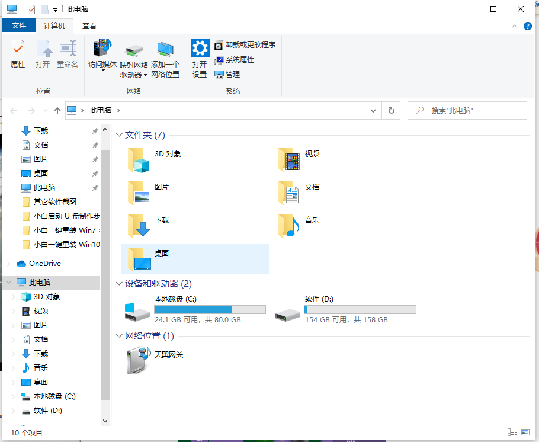Open the 文件 (File) menu
Viewport: 539px width, 442px height.
(x=19, y=25)
